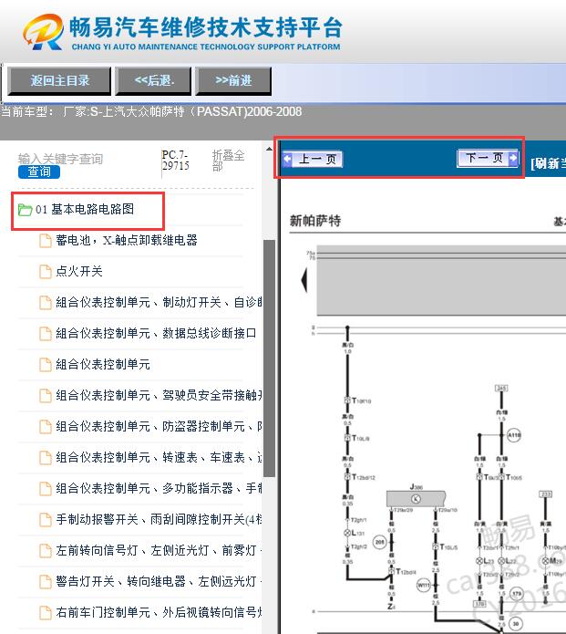Image resolution: width=566 pixels, height=634 pixels.
Task: Collapse the 01 基本电路电路图 folder
Action: [85, 210]
